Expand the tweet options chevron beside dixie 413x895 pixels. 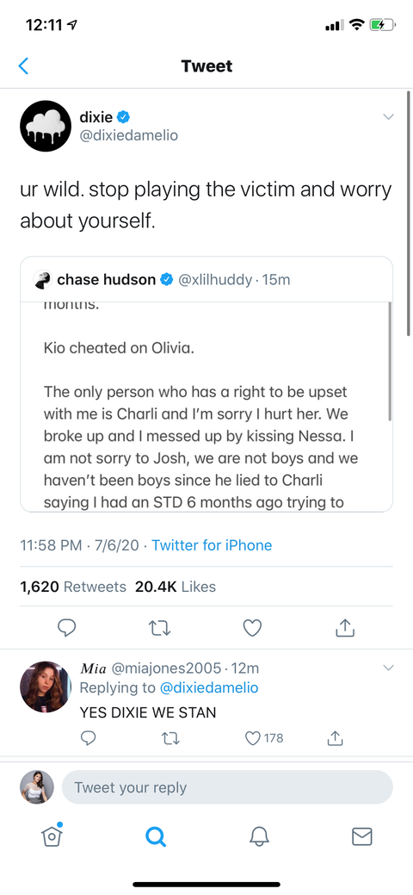tap(388, 117)
